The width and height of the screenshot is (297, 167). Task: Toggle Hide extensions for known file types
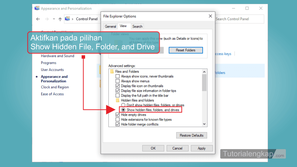pyautogui.click(x=117, y=119)
